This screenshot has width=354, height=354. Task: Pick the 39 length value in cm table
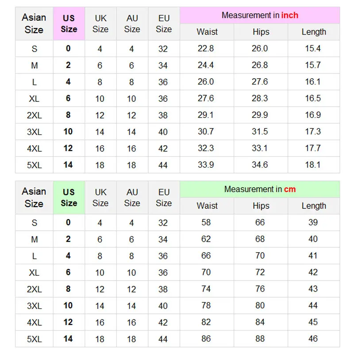[313, 223]
